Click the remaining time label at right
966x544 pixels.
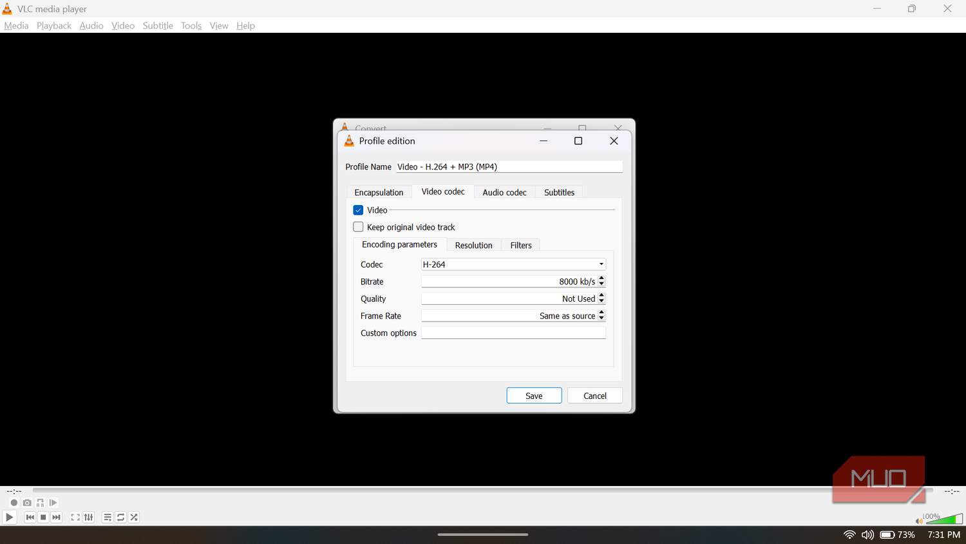(952, 491)
